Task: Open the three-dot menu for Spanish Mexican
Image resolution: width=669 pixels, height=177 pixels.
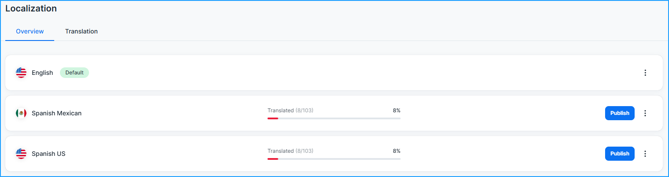Action: coord(645,113)
